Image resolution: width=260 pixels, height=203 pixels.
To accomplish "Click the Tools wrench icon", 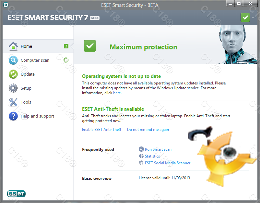I will click(x=13, y=102).
